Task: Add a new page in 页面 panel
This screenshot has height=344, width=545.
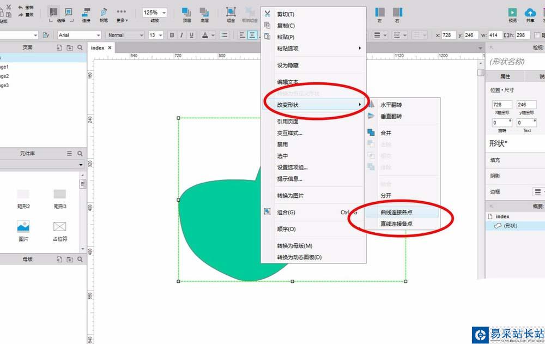Action: pos(59,47)
